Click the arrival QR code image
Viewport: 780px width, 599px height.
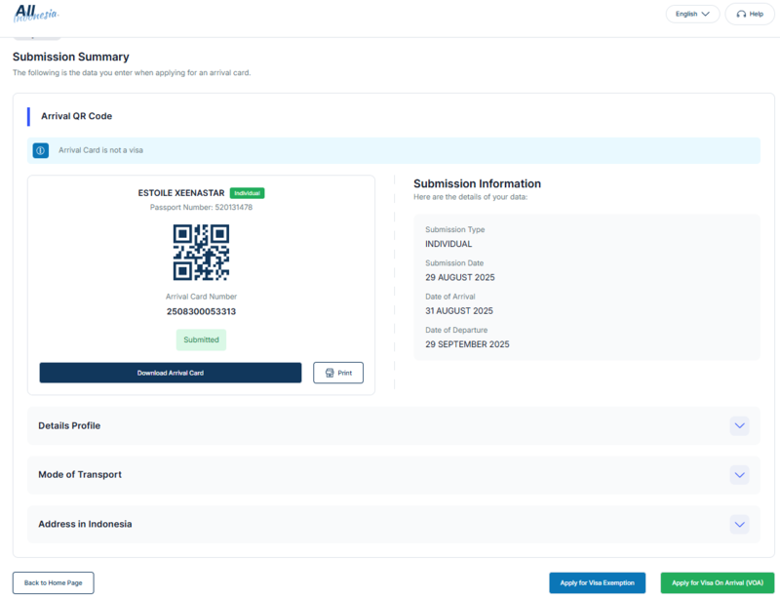click(x=201, y=253)
